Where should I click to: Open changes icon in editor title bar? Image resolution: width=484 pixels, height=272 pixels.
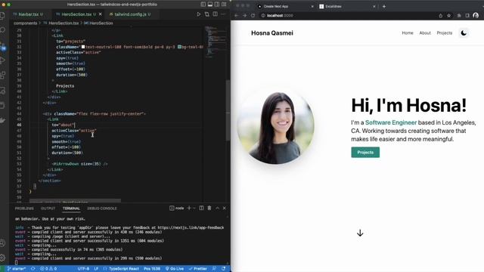click(206, 14)
